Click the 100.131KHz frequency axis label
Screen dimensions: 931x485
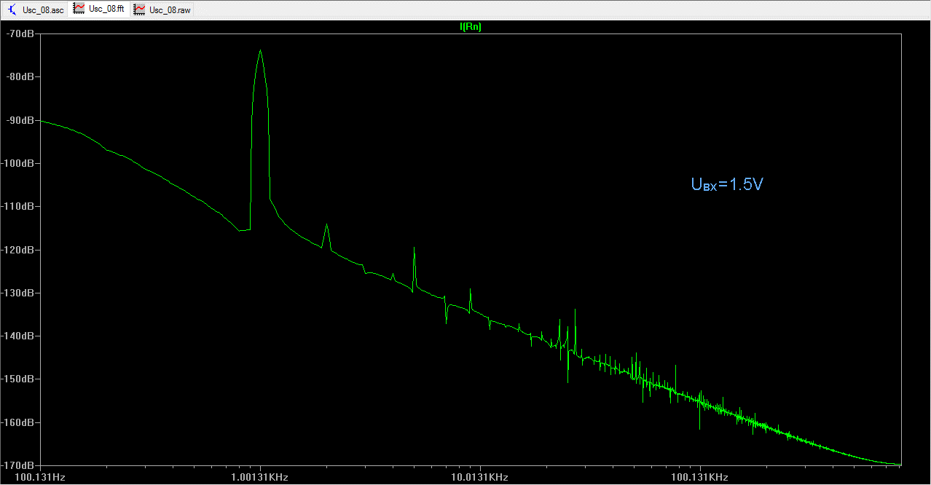tap(700, 478)
